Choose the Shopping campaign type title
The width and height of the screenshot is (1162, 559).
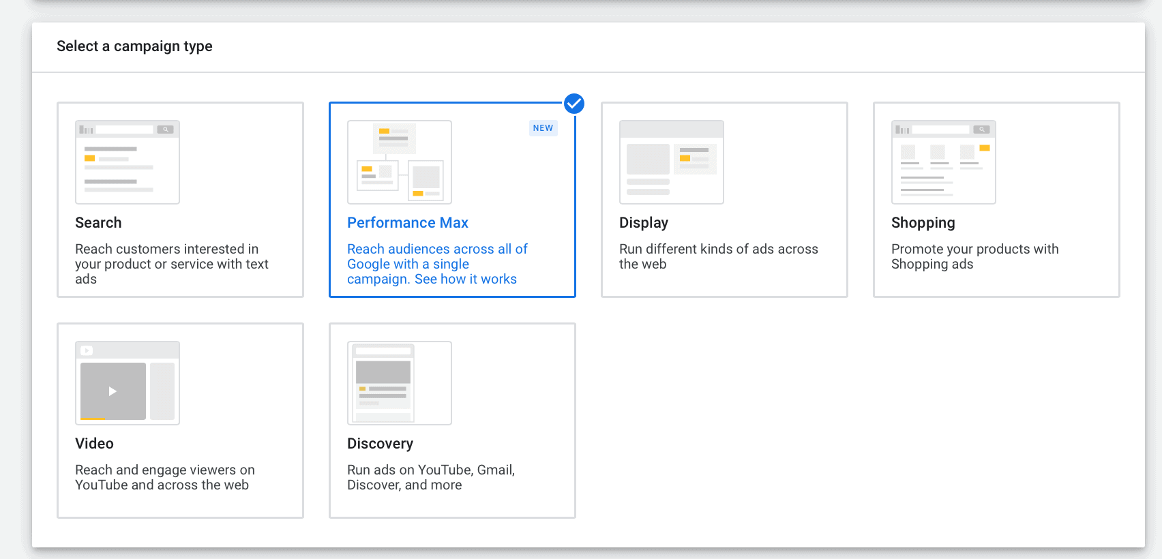(923, 223)
